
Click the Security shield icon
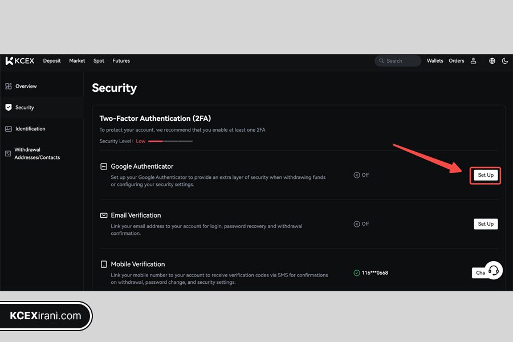pos(9,107)
